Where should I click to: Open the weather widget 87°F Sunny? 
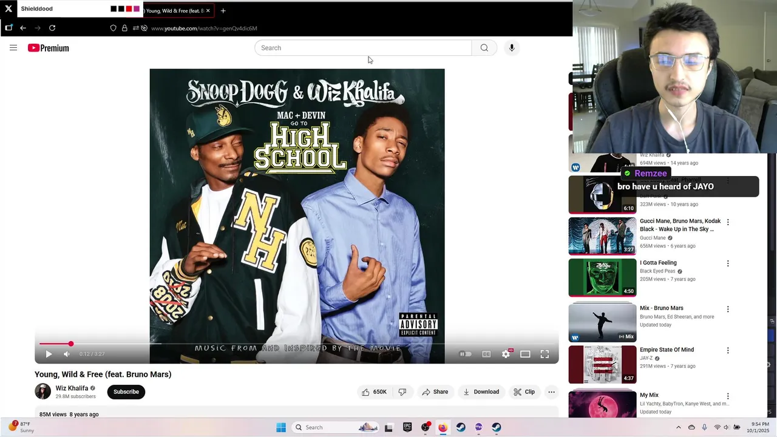click(21, 427)
